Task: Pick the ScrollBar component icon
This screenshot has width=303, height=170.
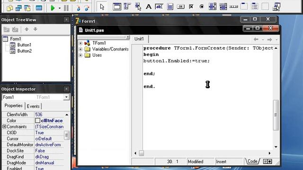Action: [x=233, y=7]
